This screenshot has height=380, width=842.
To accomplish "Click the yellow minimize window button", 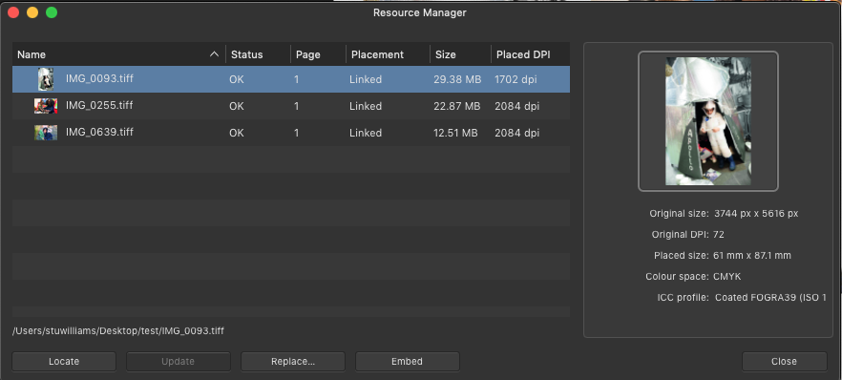I will coord(32,12).
